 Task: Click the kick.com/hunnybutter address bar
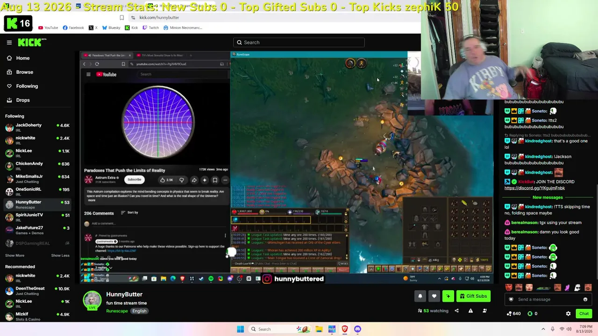(159, 18)
